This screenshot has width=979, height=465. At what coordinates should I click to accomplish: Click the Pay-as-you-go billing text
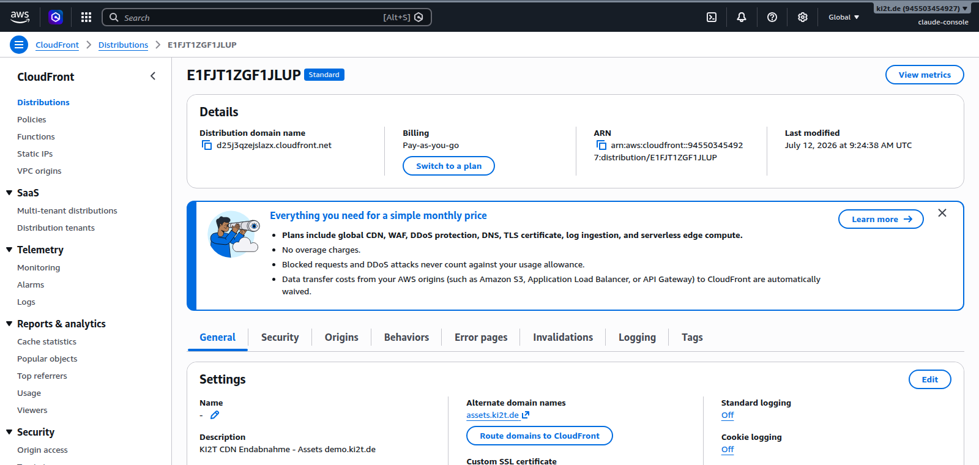[x=431, y=145]
